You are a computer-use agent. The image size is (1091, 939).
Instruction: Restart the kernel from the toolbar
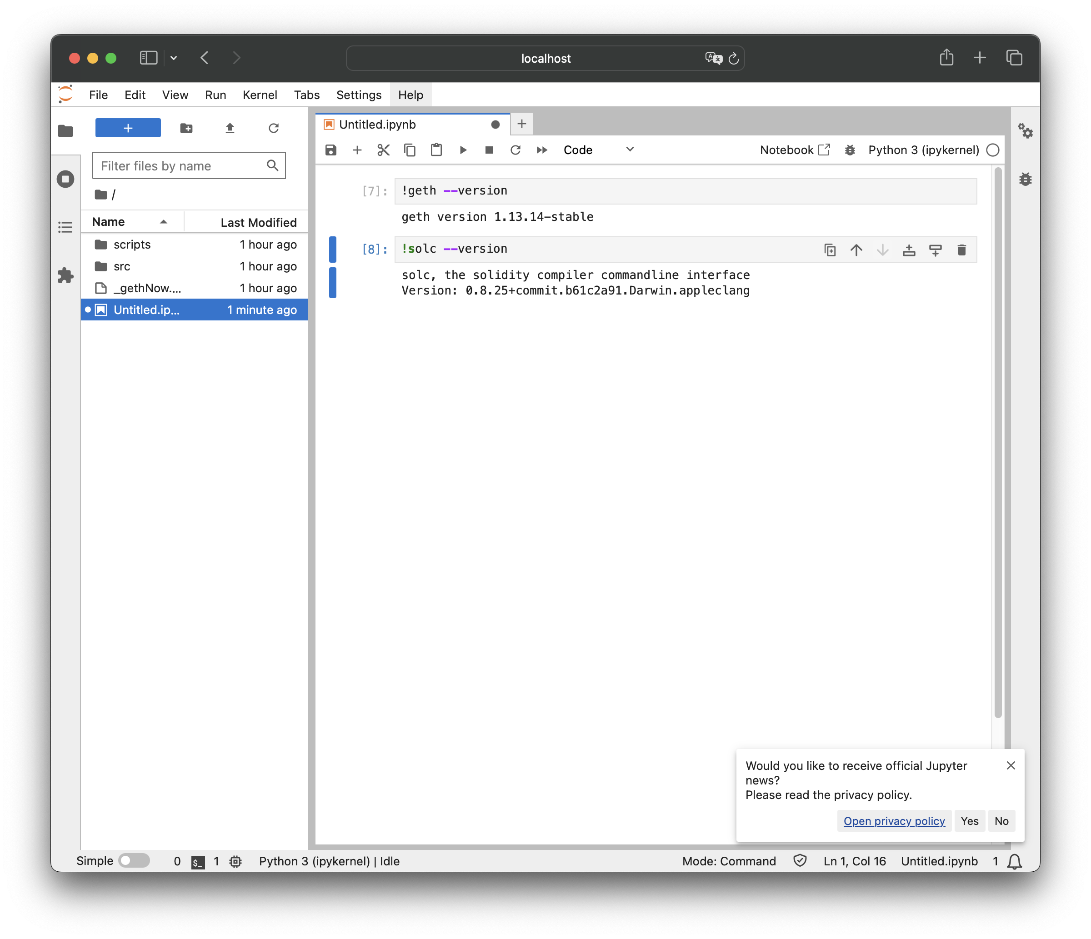515,150
